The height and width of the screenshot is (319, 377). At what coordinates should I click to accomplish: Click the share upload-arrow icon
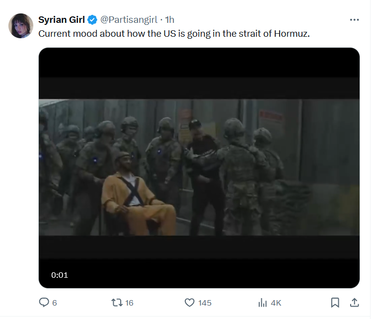point(354,302)
